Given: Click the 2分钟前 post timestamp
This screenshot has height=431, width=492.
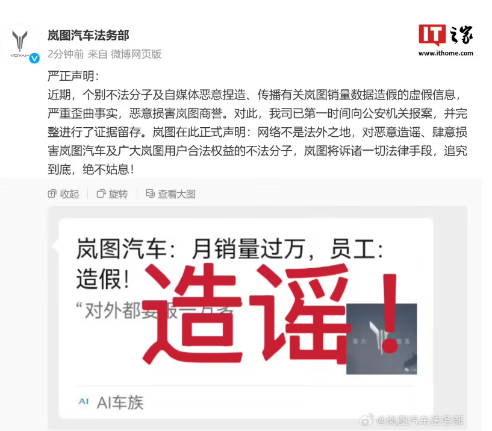Looking at the screenshot, I should pos(66,54).
